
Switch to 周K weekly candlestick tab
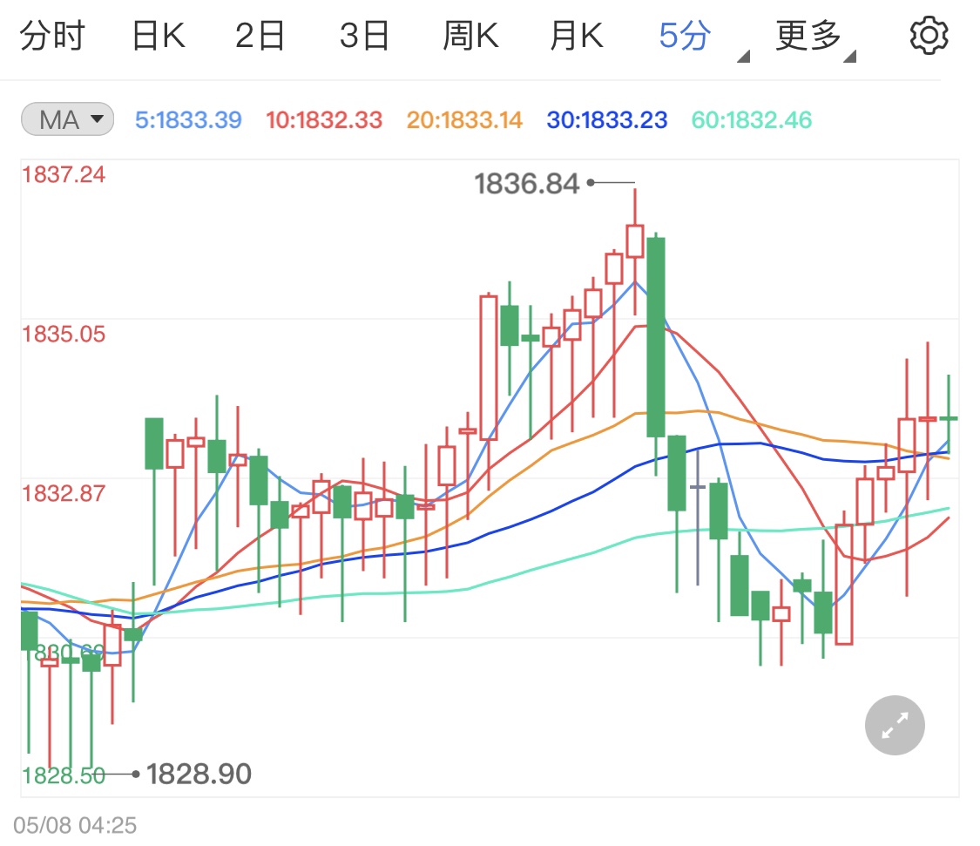(470, 36)
